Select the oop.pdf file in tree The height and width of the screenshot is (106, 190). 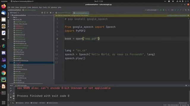pos(18,63)
